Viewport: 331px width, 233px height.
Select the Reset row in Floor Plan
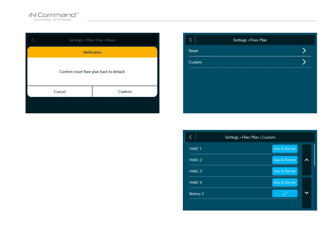point(250,51)
